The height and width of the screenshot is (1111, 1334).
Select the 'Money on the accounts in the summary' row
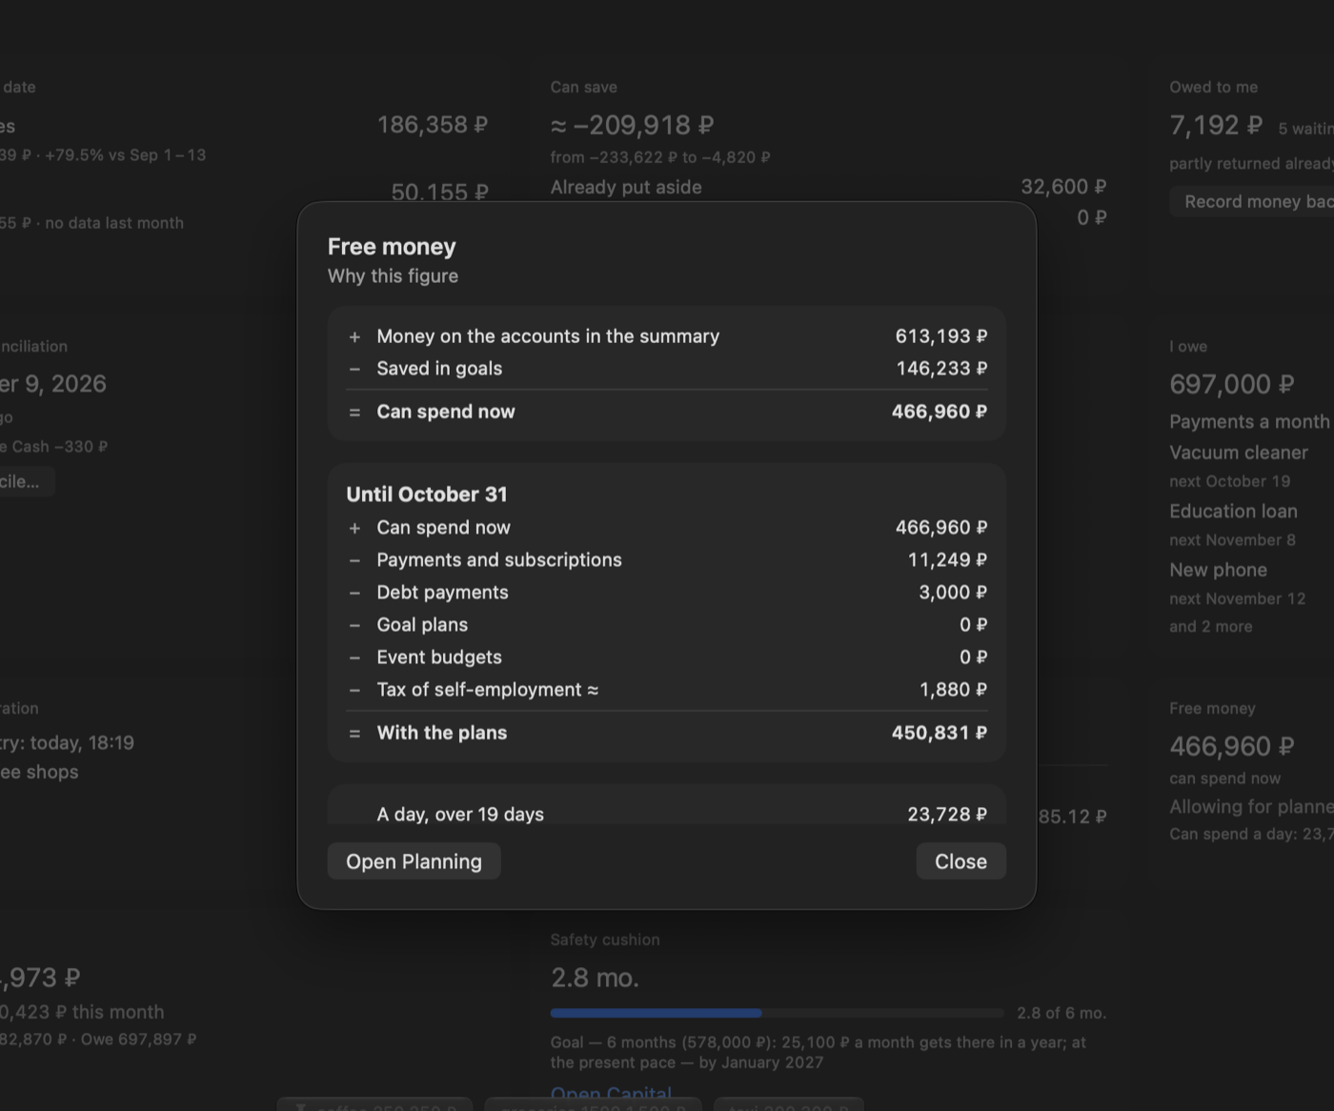(x=667, y=336)
